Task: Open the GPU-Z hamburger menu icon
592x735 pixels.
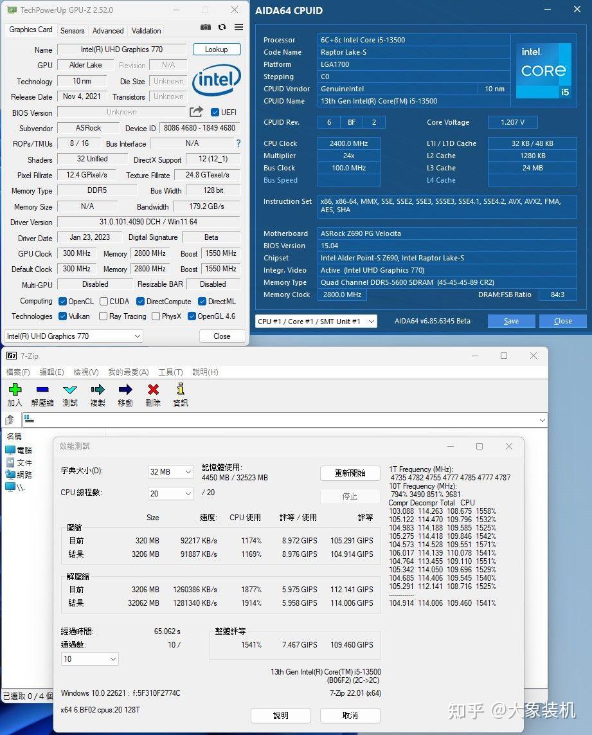Action: click(238, 27)
